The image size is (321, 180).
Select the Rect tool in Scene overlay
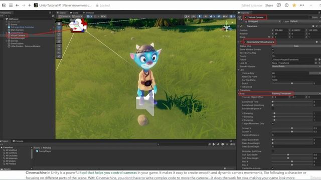(x=59, y=38)
